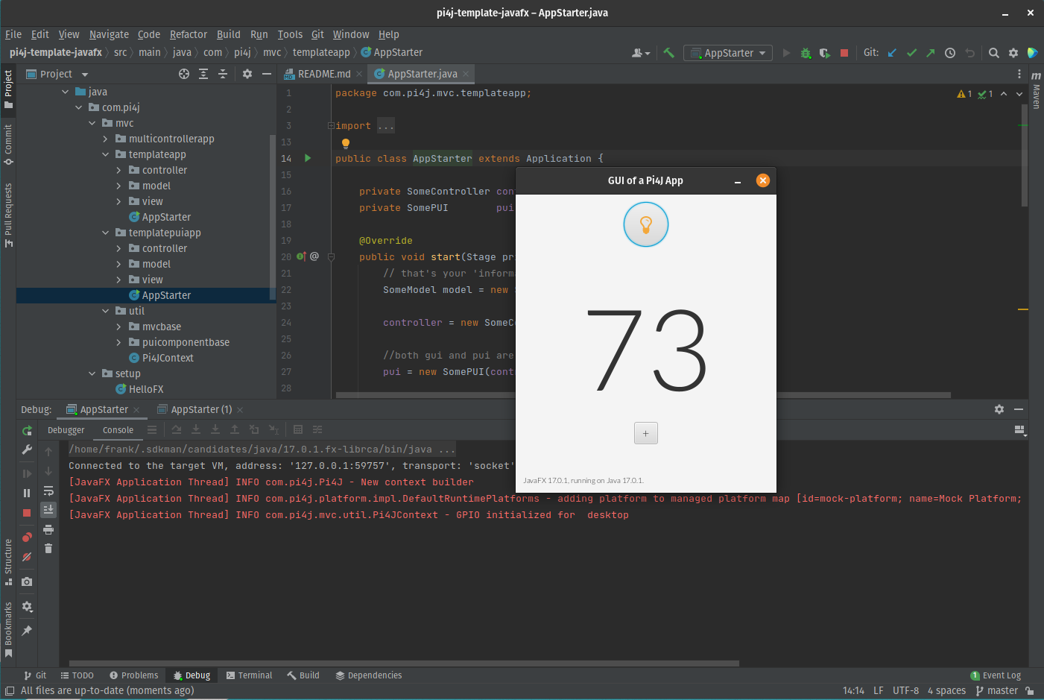Open the AppStarter run configuration dropdown

727,53
